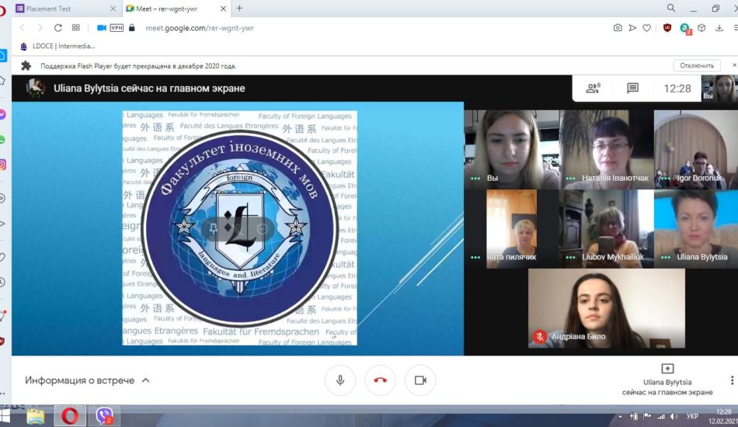738x427 pixels.
Task: Click the heart bookmark icon in address bar
Action: [x=646, y=28]
